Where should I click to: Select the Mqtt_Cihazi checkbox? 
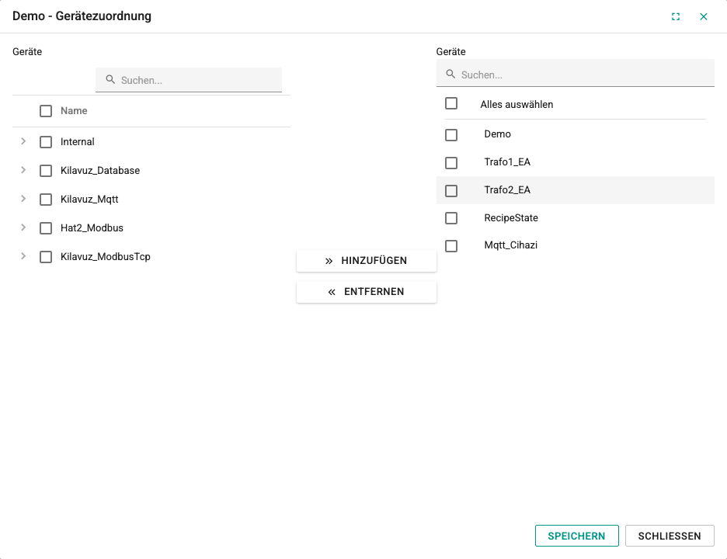451,245
